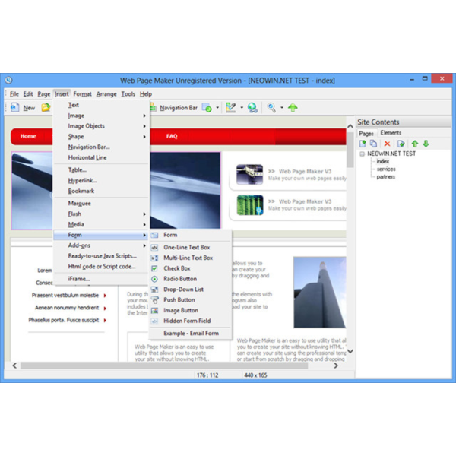Choose Horizontal Line from the Insert menu
The image size is (456, 456).
101,157
